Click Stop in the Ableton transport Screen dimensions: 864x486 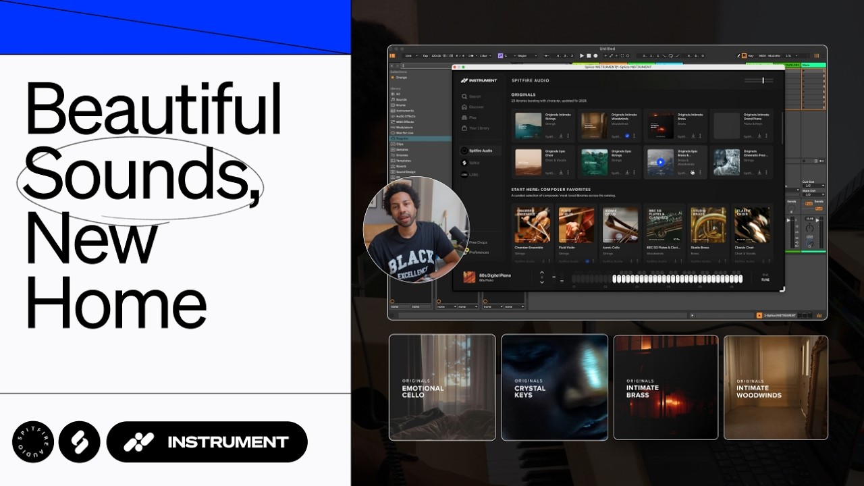tap(589, 55)
